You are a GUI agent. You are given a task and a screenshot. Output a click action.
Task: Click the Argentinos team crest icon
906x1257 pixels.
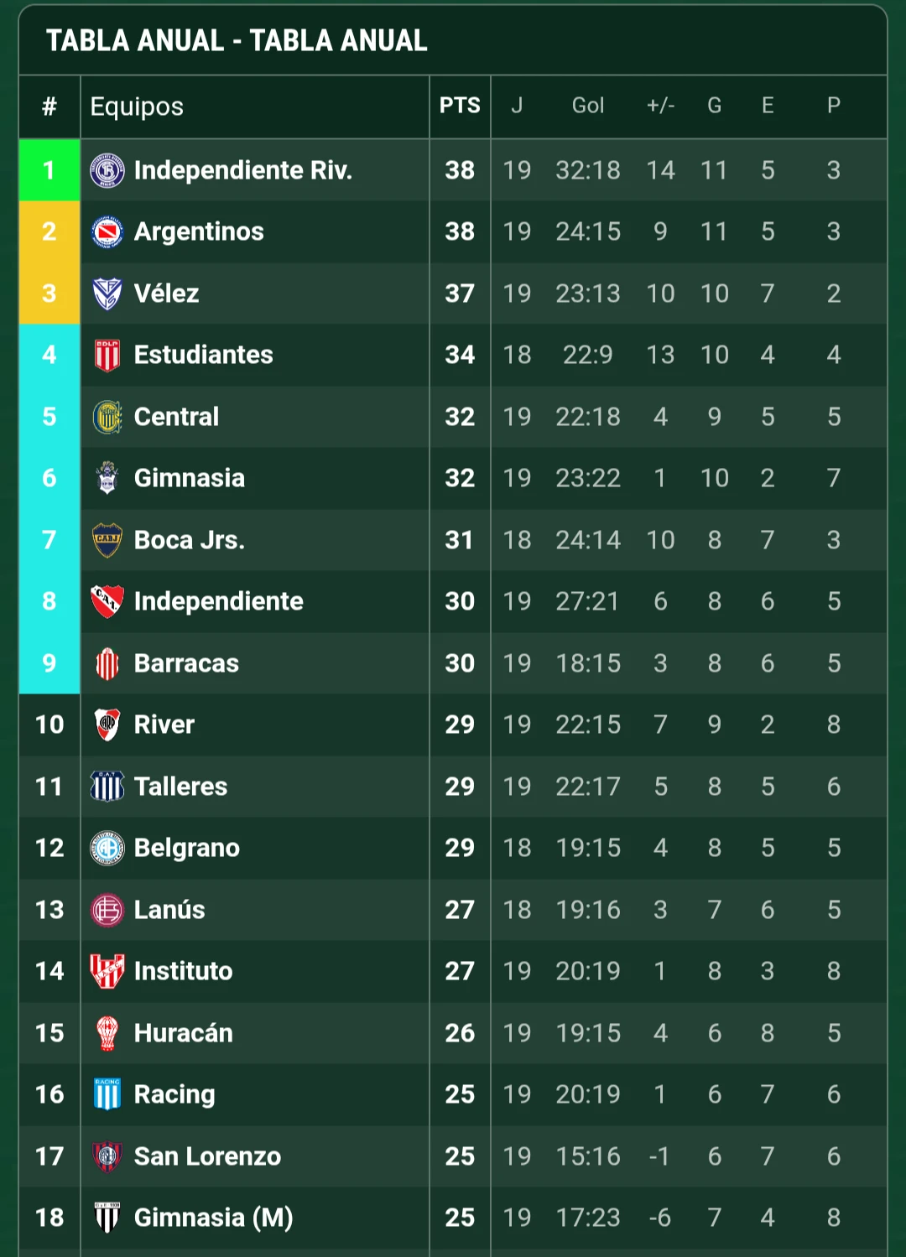click(107, 231)
